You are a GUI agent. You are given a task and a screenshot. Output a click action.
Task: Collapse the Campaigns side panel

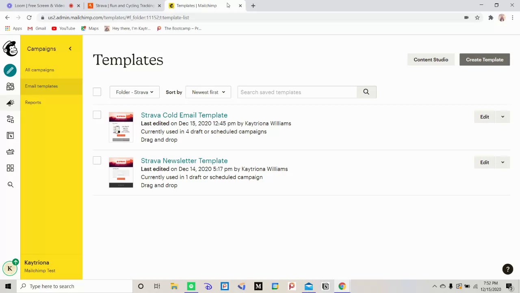pos(70,49)
